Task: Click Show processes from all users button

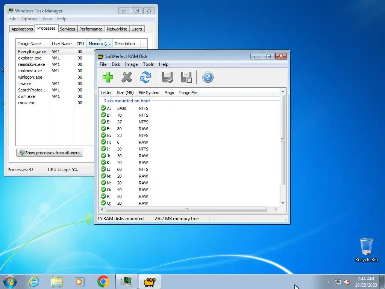Action: click(x=50, y=153)
